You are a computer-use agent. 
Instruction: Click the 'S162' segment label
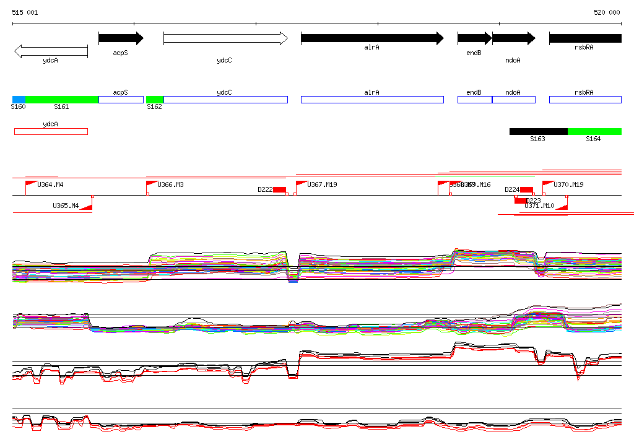point(154,106)
